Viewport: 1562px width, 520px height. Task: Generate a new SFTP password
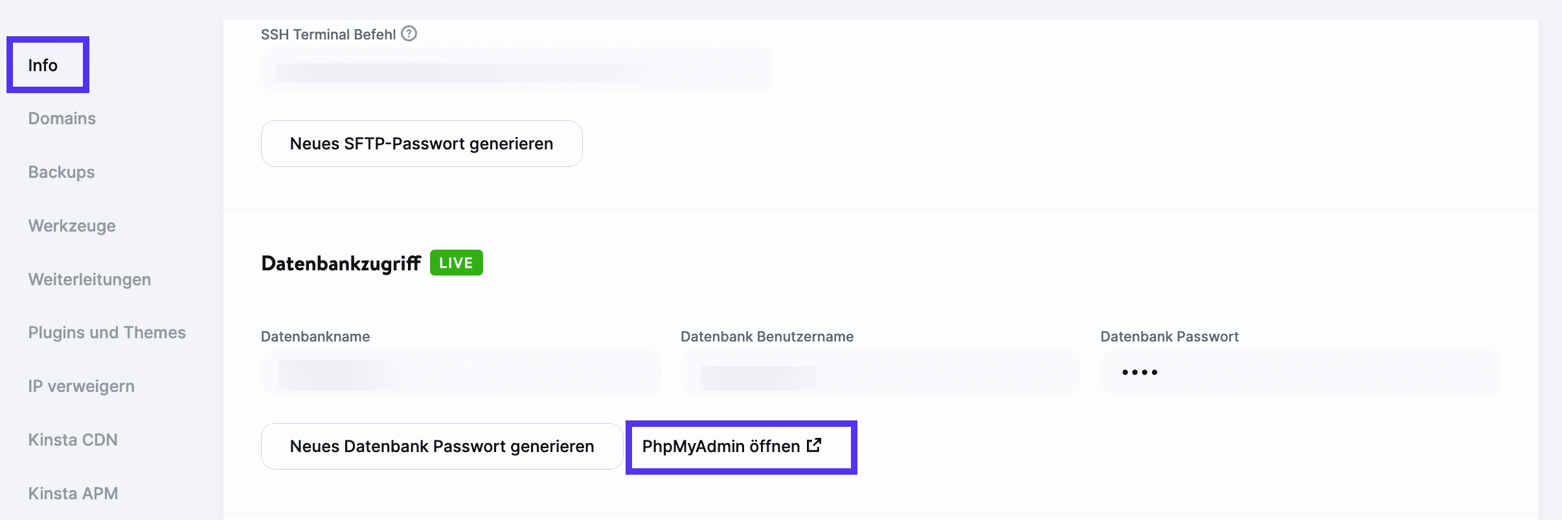(x=422, y=144)
